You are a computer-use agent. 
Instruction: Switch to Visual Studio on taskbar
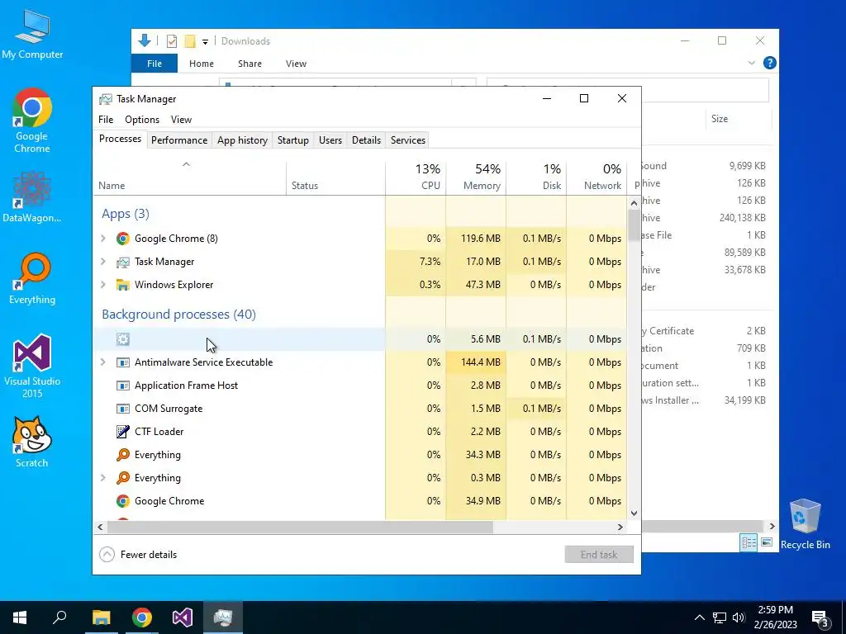[183, 617]
